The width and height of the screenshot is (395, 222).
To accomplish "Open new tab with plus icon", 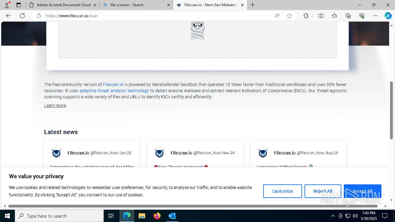I will pos(253,5).
